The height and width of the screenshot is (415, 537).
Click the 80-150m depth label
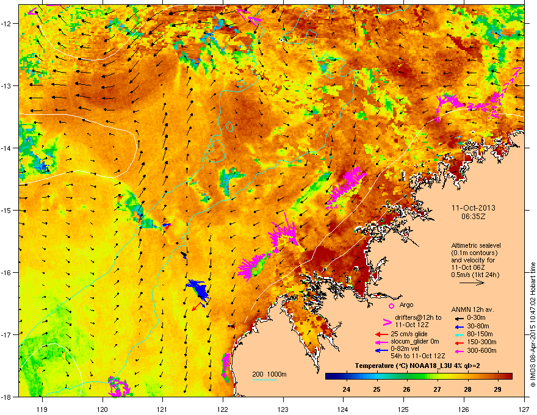[x=480, y=334]
